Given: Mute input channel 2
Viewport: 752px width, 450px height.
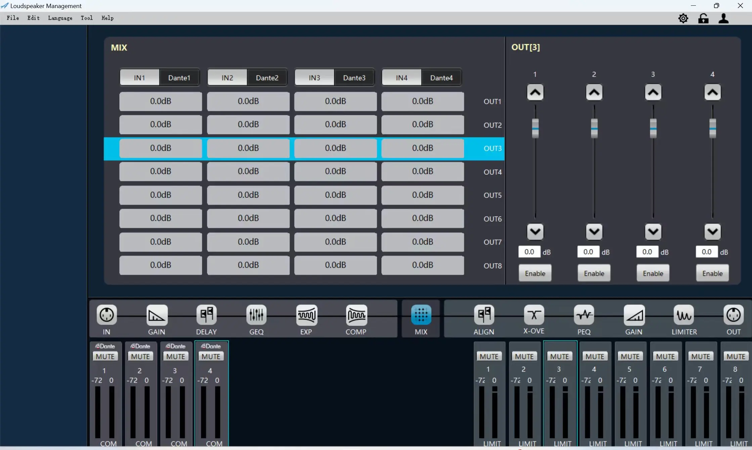Looking at the screenshot, I should coord(140,356).
